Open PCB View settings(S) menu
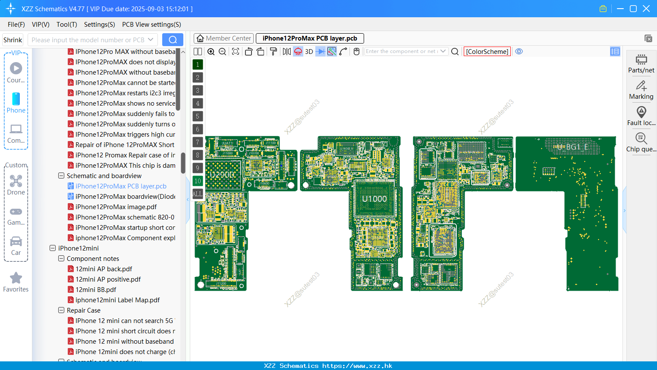657x370 pixels. click(151, 25)
